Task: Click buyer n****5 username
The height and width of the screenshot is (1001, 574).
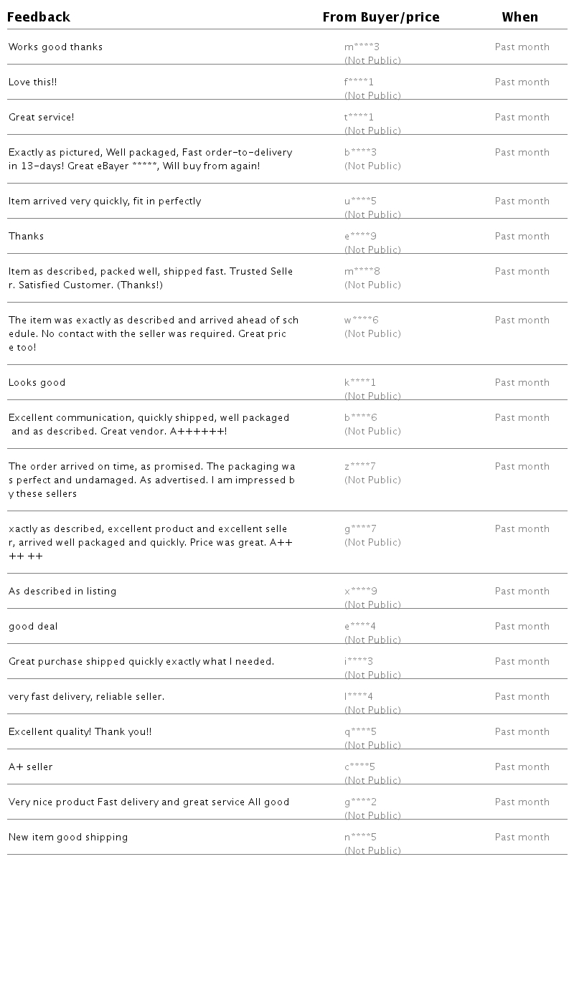Action: 360,838
